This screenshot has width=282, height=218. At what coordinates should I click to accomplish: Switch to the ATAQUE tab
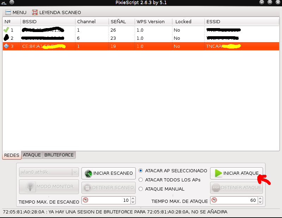[x=32, y=155]
